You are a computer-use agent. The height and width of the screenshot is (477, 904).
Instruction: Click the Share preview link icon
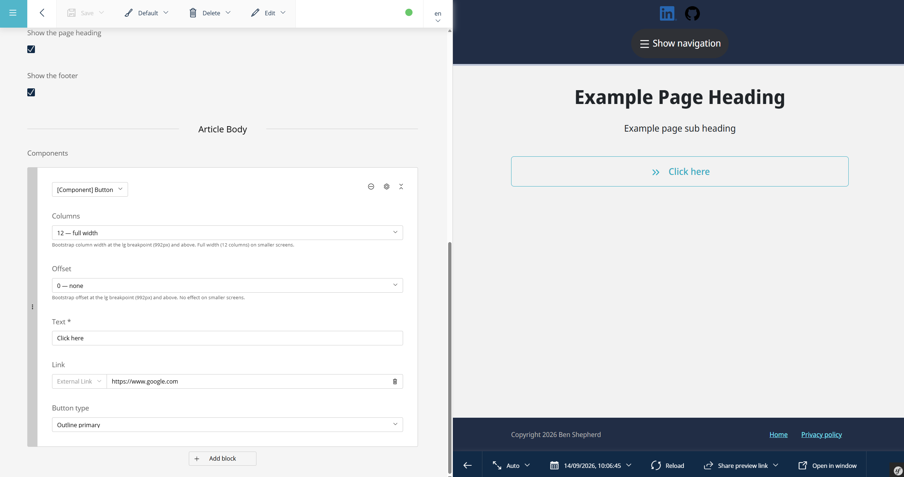tap(708, 465)
